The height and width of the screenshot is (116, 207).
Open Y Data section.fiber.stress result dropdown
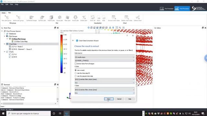(x=104, y=90)
